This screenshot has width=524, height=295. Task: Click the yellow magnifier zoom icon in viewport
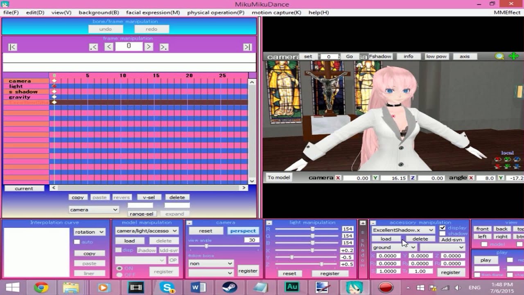[499, 56]
